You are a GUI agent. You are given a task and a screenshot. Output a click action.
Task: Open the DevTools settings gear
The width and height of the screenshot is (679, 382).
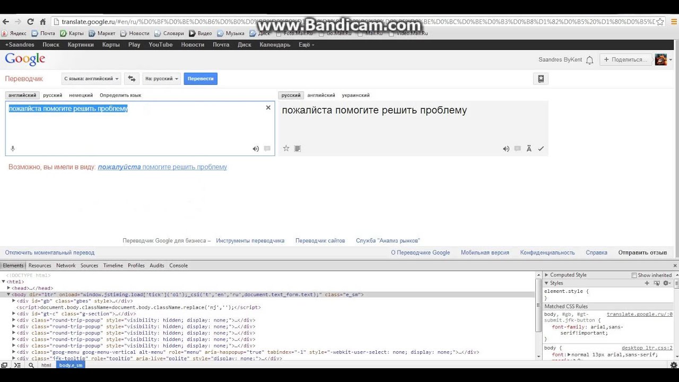coord(674,365)
